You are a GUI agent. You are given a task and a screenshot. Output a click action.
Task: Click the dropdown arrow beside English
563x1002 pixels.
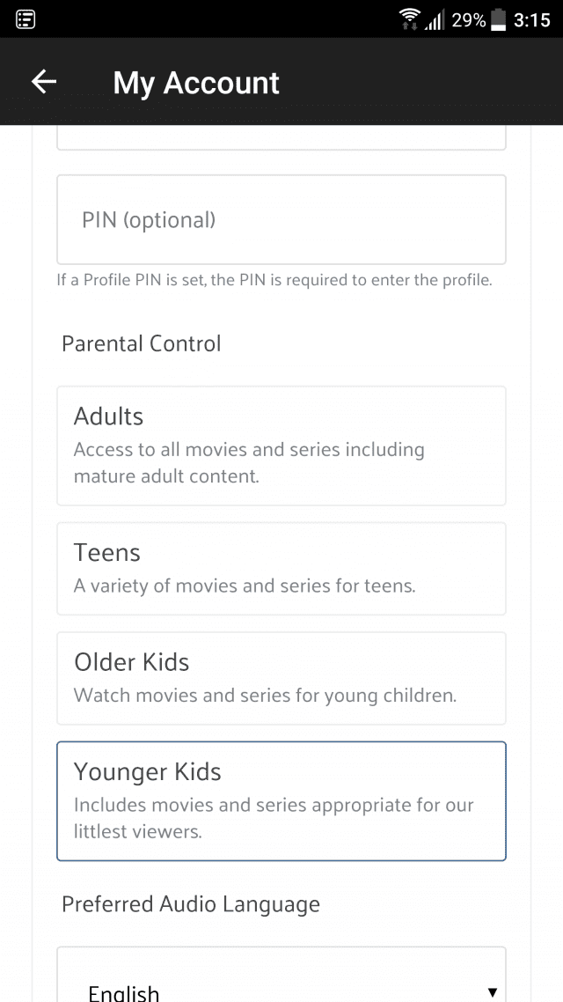click(492, 992)
